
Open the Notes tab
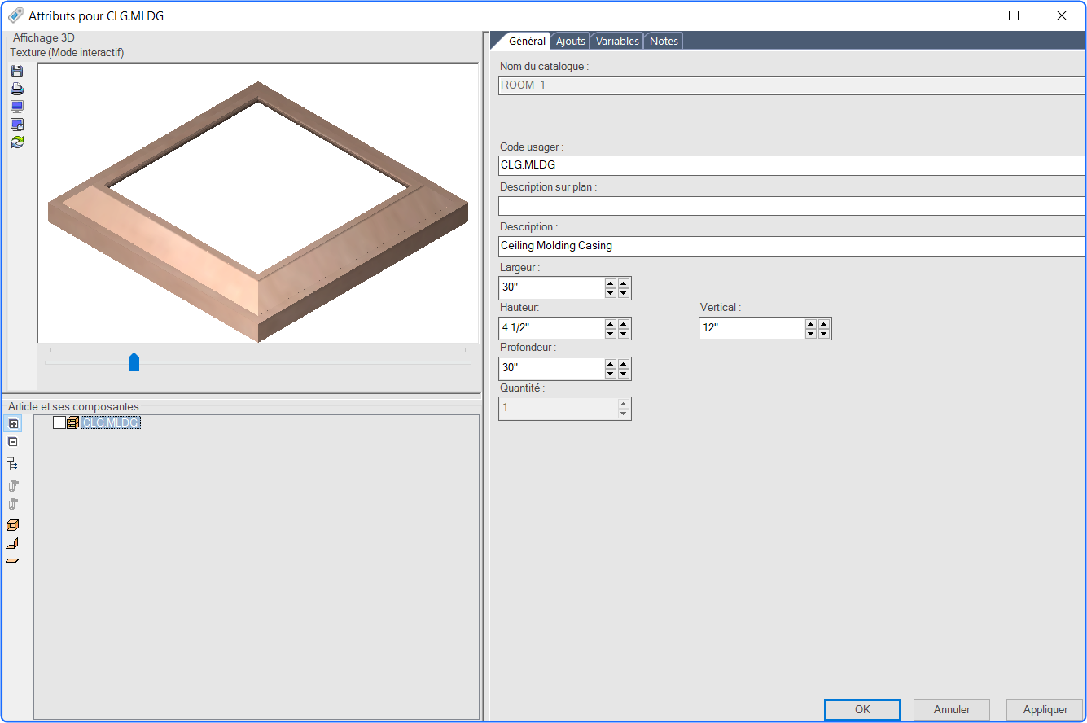pyautogui.click(x=664, y=41)
